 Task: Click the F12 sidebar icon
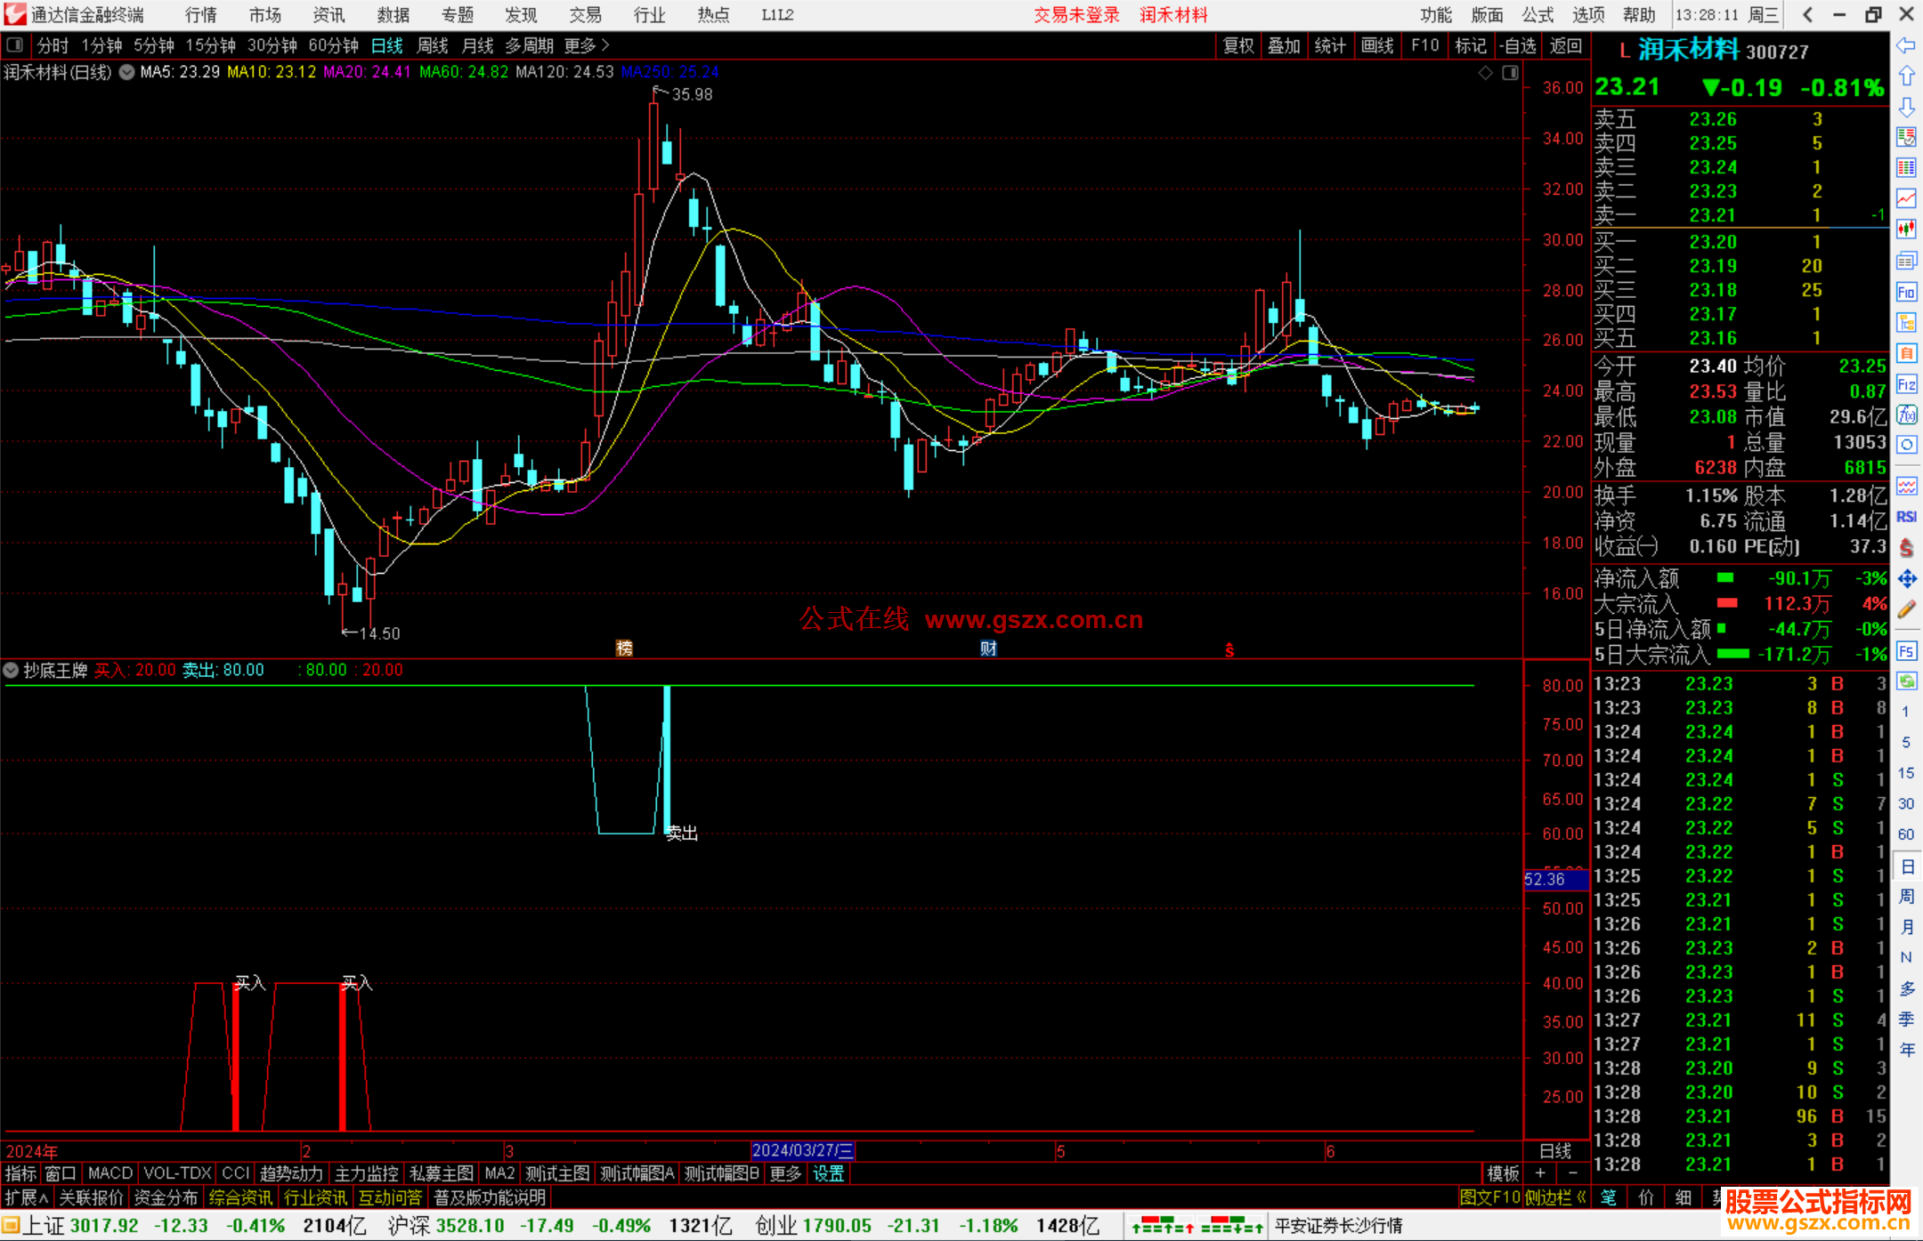pos(1906,384)
